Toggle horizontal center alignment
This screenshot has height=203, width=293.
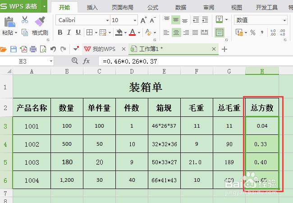tap(176, 32)
